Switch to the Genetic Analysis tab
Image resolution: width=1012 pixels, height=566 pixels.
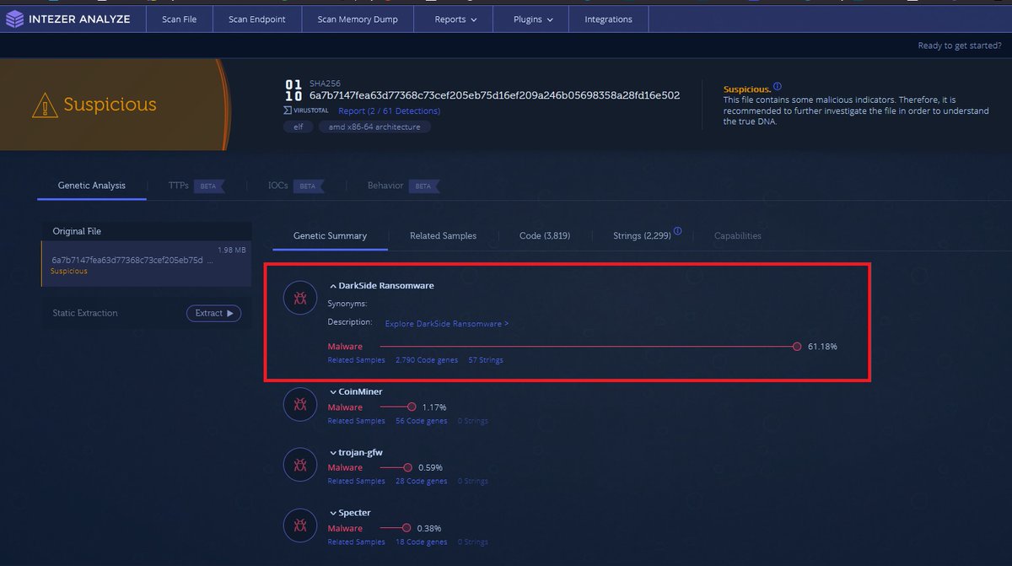point(92,186)
